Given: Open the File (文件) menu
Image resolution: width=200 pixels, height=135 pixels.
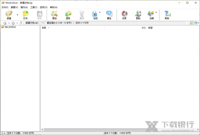Looking at the screenshot, I should [5, 7].
